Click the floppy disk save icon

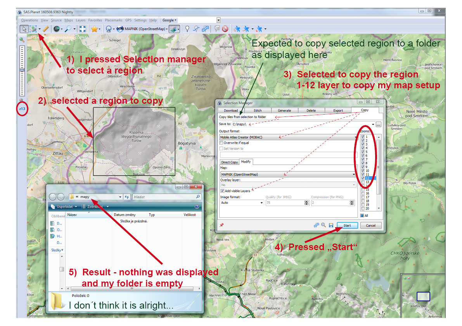click(x=331, y=225)
